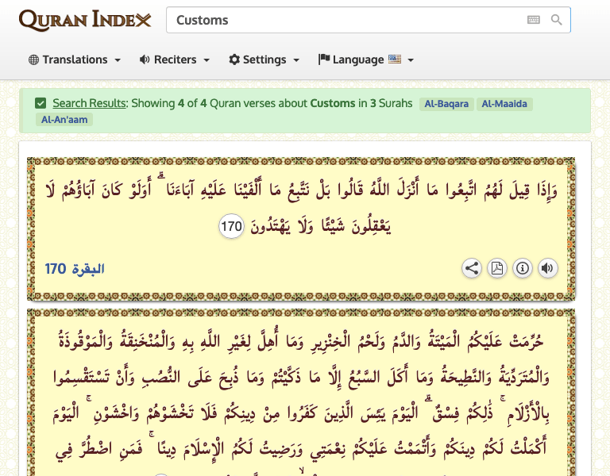Export verse 170 as PDF
This screenshot has height=476, width=610.
[497, 268]
